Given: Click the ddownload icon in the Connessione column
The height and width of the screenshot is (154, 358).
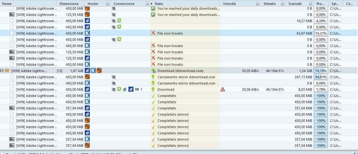Looking at the screenshot, I should [131, 89].
